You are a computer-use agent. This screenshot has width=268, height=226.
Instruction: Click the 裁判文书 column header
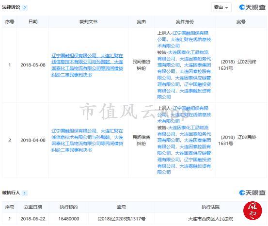(88, 22)
